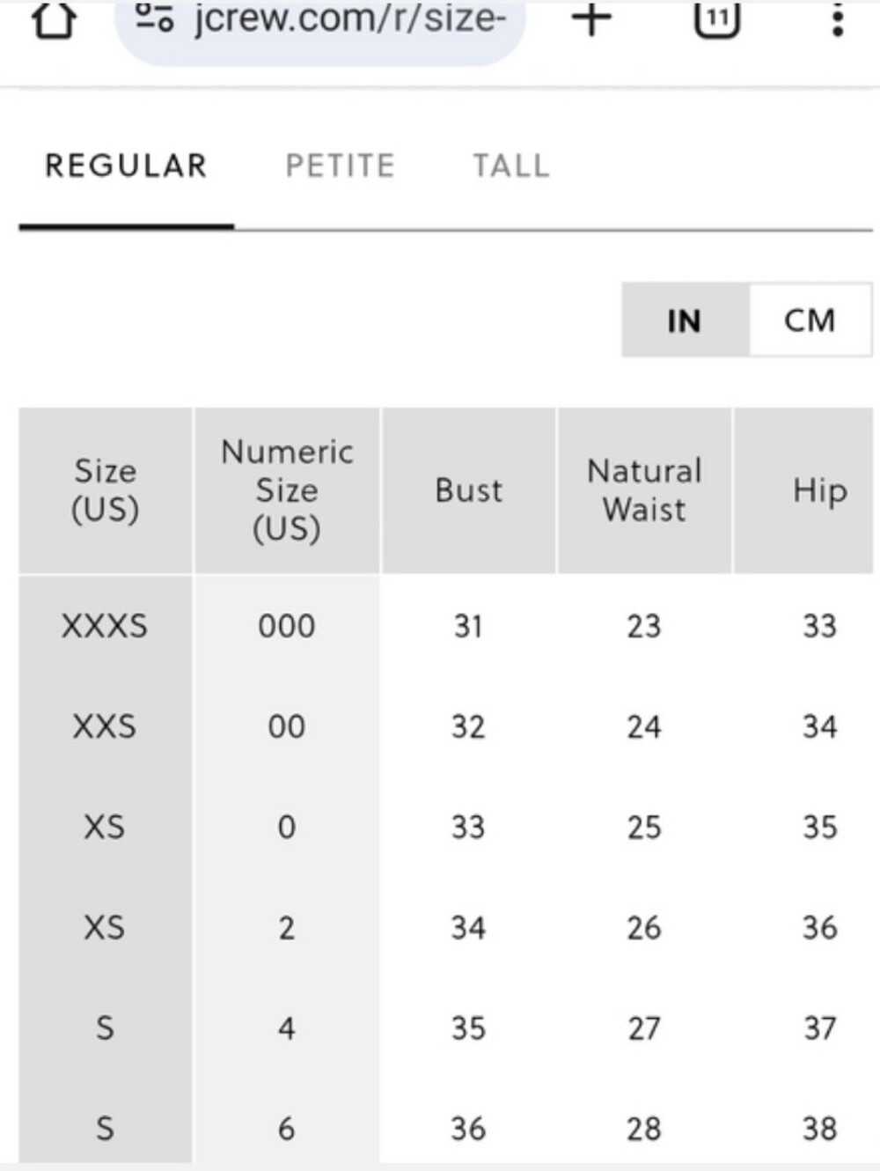Open the tab switcher showing 11 tabs
The height and width of the screenshot is (1171, 880).
[716, 18]
